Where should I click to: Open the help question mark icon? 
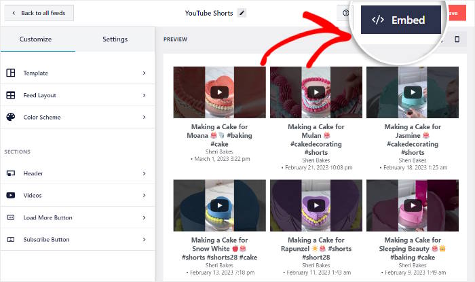pos(345,13)
